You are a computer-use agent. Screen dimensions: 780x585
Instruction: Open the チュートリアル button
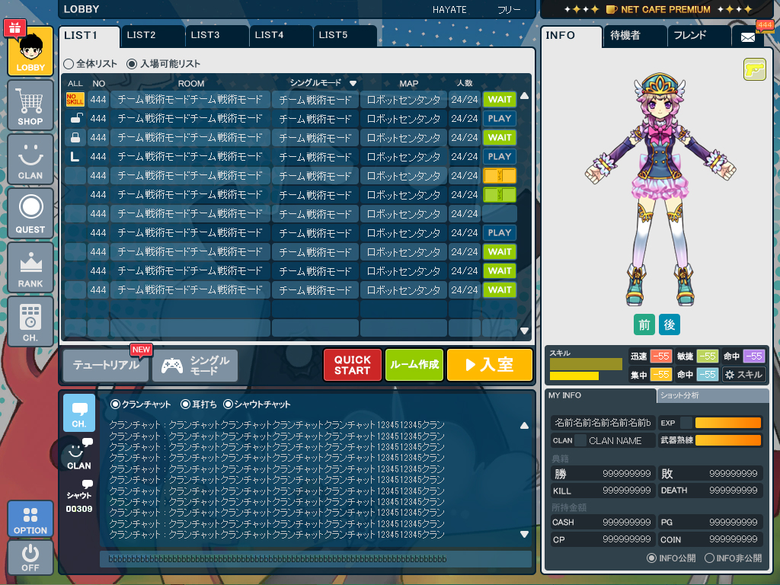[106, 366]
